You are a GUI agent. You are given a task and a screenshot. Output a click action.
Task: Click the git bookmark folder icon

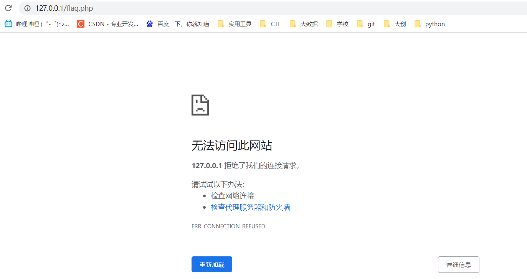point(359,23)
